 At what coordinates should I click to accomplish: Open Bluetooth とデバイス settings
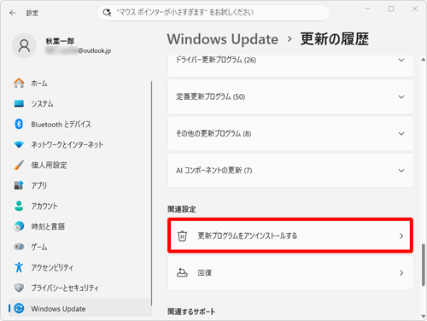click(x=79, y=124)
